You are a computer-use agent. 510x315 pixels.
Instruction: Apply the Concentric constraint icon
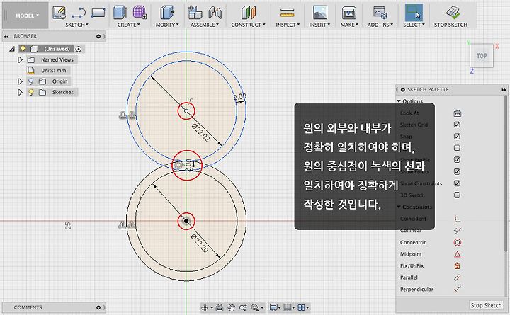pyautogui.click(x=458, y=242)
